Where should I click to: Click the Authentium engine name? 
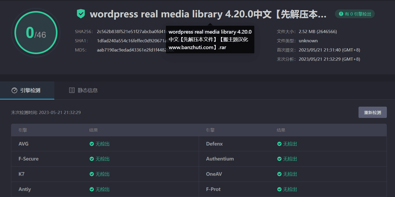tap(220, 159)
